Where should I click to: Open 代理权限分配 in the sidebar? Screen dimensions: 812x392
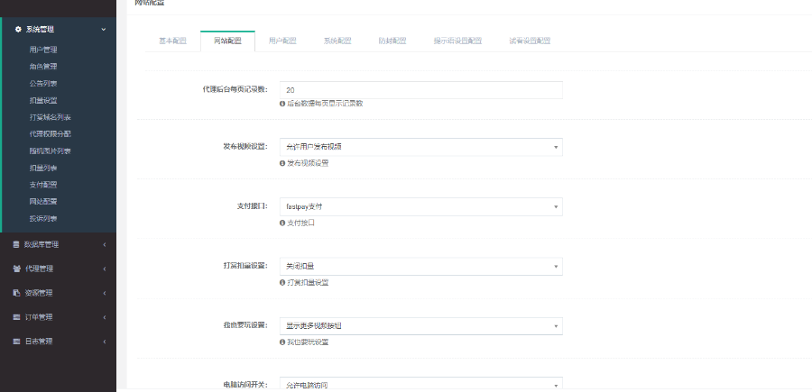pos(51,134)
